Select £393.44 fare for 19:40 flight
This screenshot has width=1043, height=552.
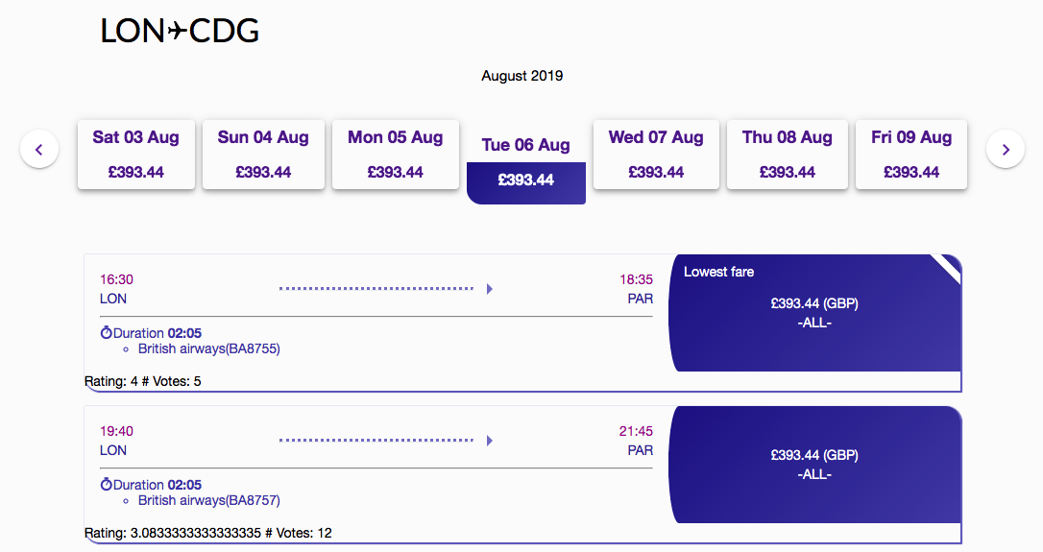point(814,465)
